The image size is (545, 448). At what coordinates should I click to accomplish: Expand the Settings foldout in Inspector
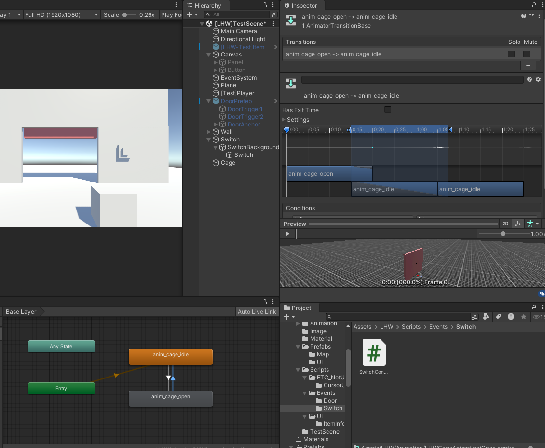coord(284,120)
